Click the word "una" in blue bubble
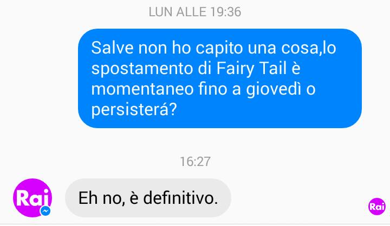 tap(262, 49)
